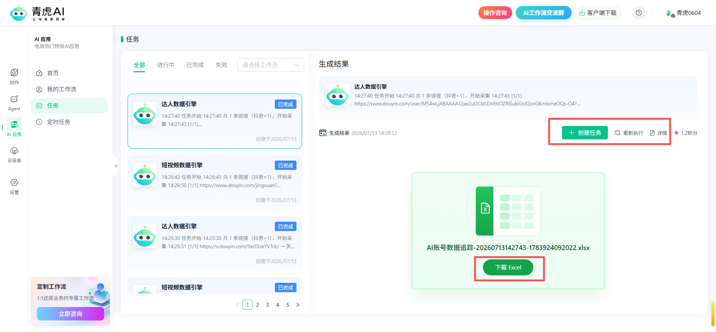Click robot avatar of 14:25:30 达人数据引擎 task
This screenshot has height=332, width=716.
pyautogui.click(x=145, y=236)
